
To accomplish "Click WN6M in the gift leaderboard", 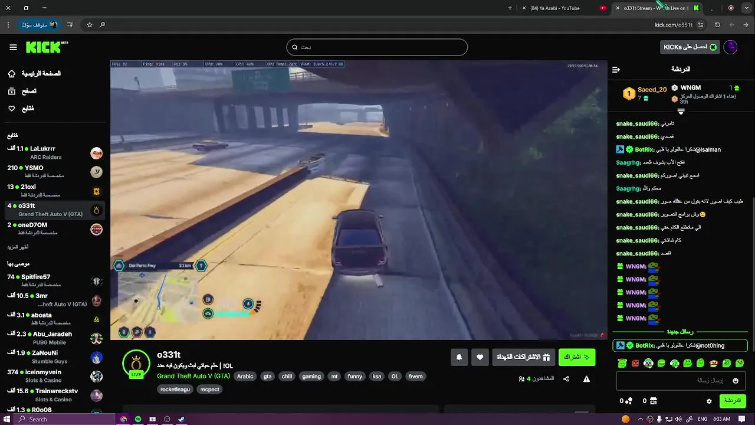I will coord(691,88).
